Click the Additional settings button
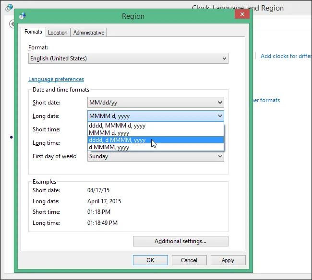 tap(180, 241)
